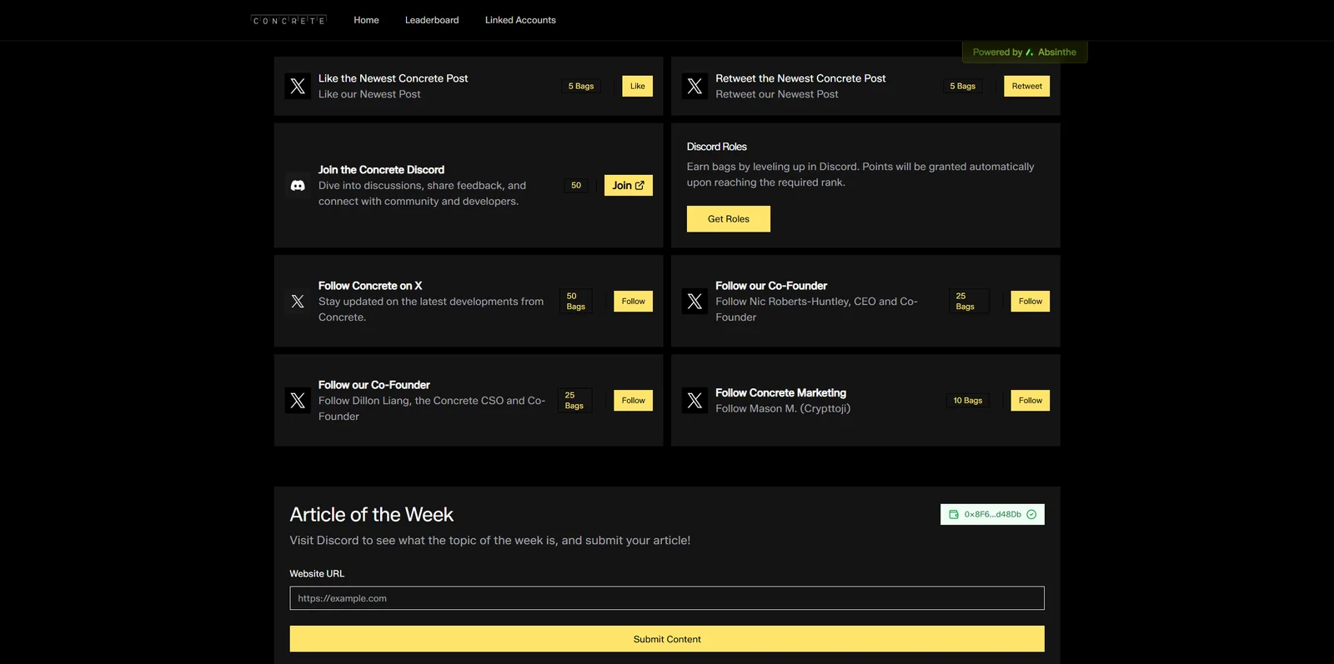1334x664 pixels.
Task: Click verified checkmark icon next to wallet address
Action: (x=1031, y=515)
